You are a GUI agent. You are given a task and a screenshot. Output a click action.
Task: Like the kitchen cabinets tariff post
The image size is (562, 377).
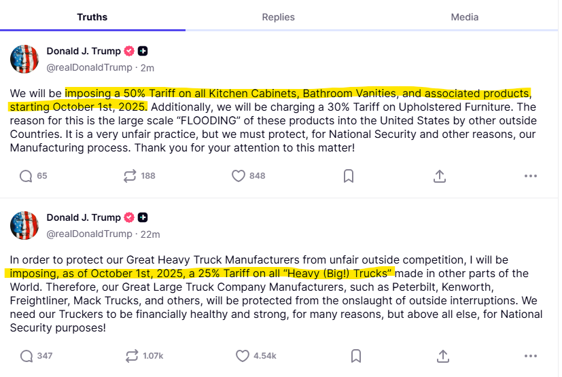(x=239, y=176)
